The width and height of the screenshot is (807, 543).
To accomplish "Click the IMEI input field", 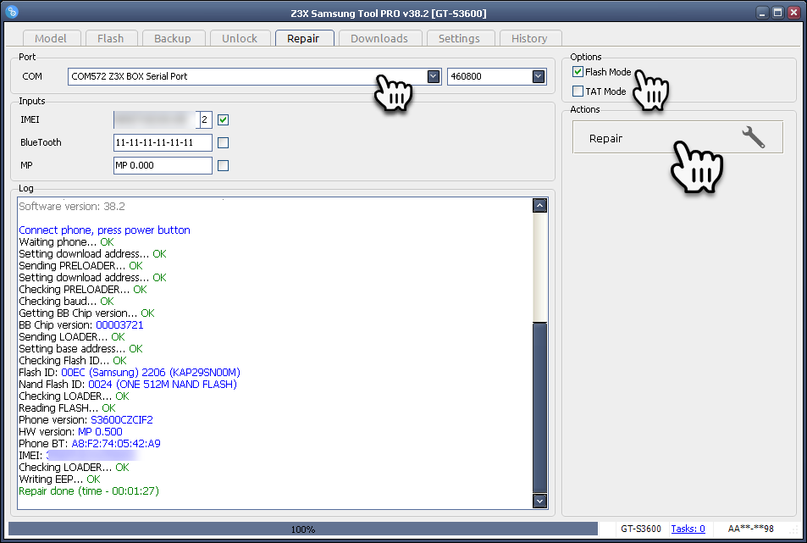I will pos(155,120).
